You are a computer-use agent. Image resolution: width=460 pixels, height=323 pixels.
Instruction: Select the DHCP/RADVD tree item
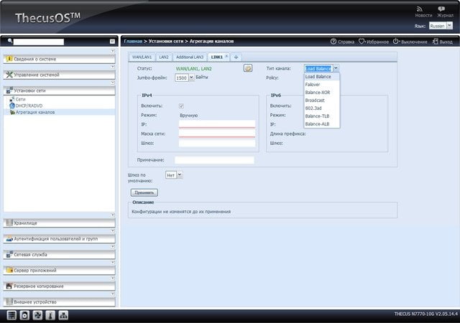pos(29,106)
